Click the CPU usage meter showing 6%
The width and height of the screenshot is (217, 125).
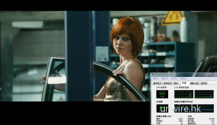[162, 94]
